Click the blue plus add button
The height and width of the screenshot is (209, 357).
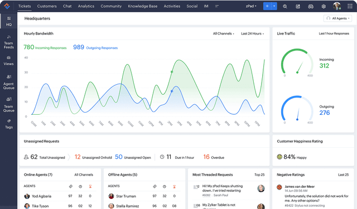coord(267,6)
